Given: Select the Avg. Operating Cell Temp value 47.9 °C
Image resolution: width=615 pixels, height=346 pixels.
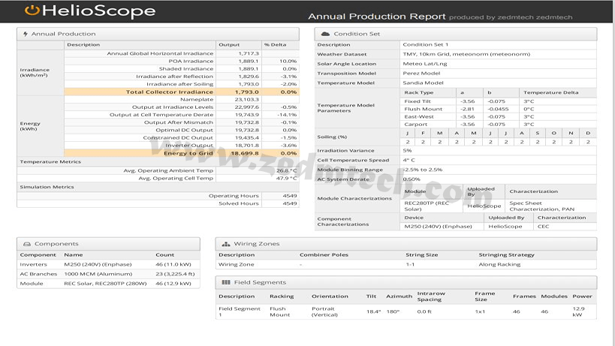Looking at the screenshot, I should 286,179.
